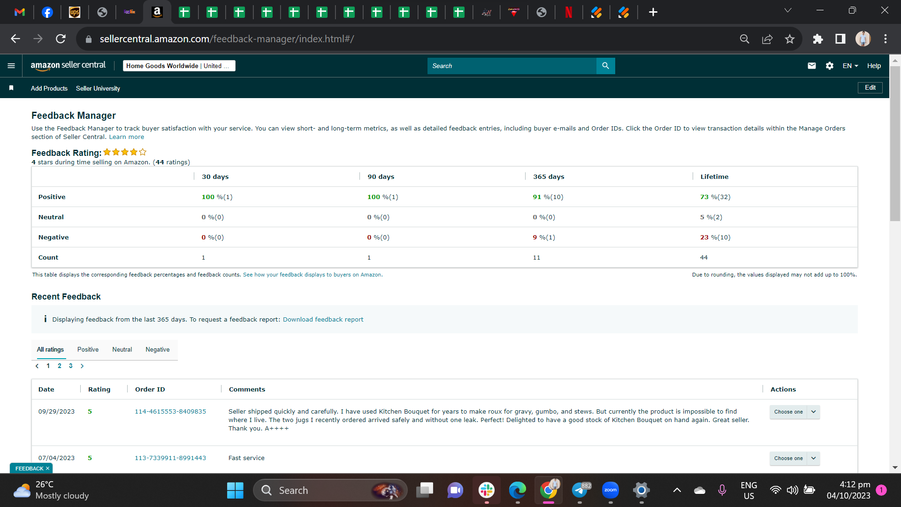The image size is (901, 507).
Task: Share this page via share icon
Action: (x=767, y=39)
